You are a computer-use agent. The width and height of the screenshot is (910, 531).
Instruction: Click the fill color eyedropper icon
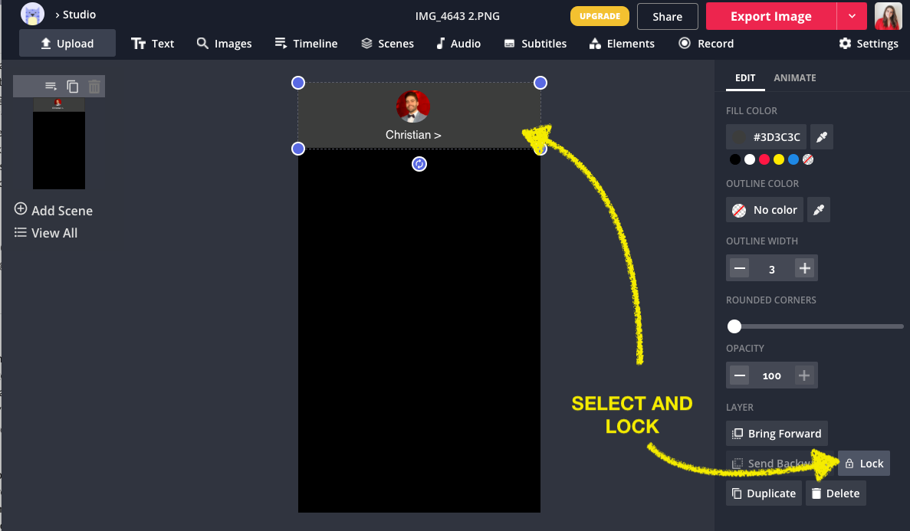(821, 137)
